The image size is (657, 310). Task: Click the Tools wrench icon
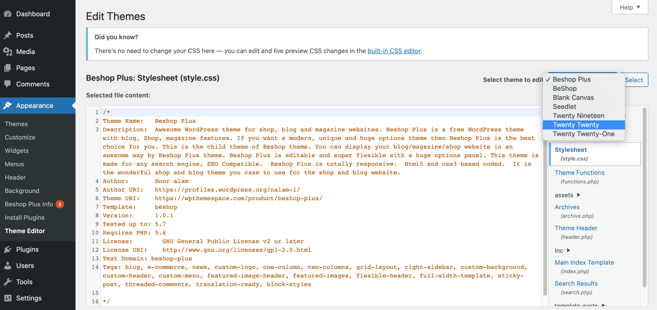point(8,282)
